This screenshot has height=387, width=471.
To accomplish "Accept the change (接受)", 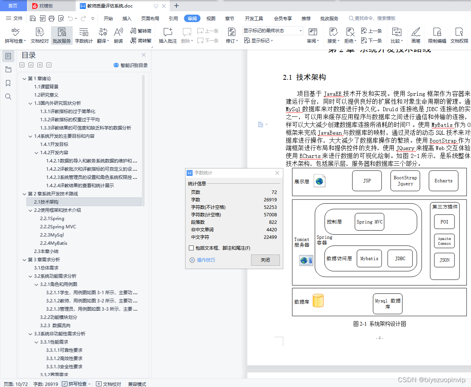I will click(333, 36).
